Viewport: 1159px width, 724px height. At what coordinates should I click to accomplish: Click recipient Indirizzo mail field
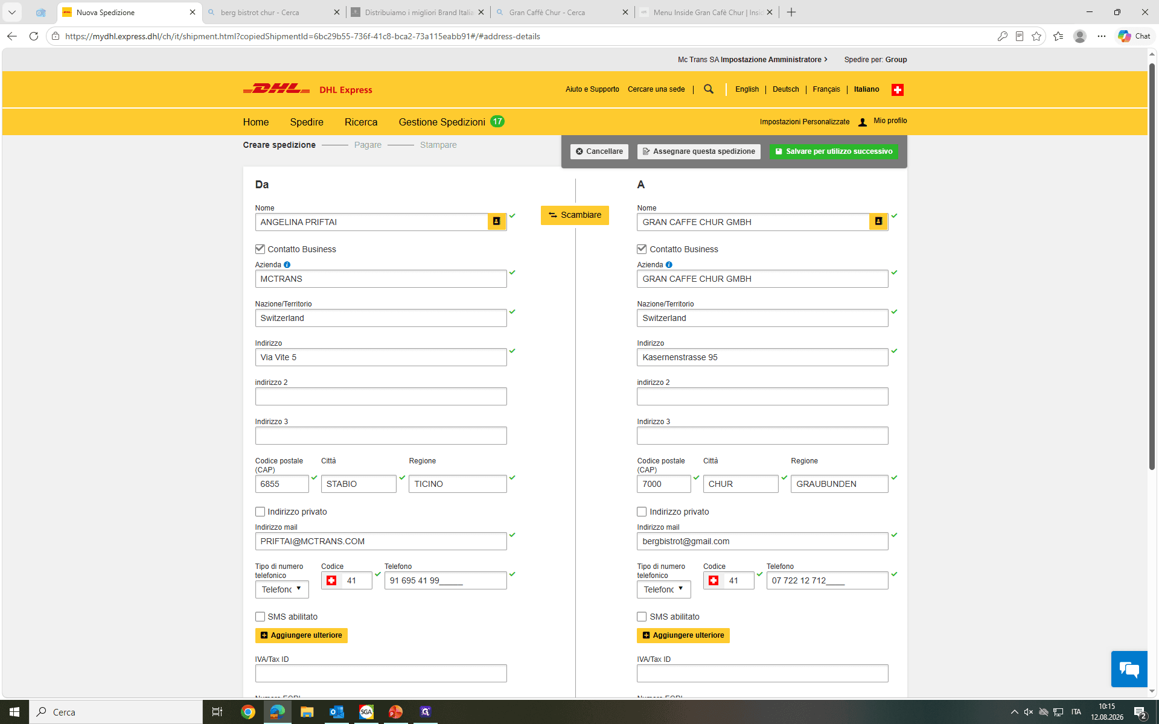point(762,541)
